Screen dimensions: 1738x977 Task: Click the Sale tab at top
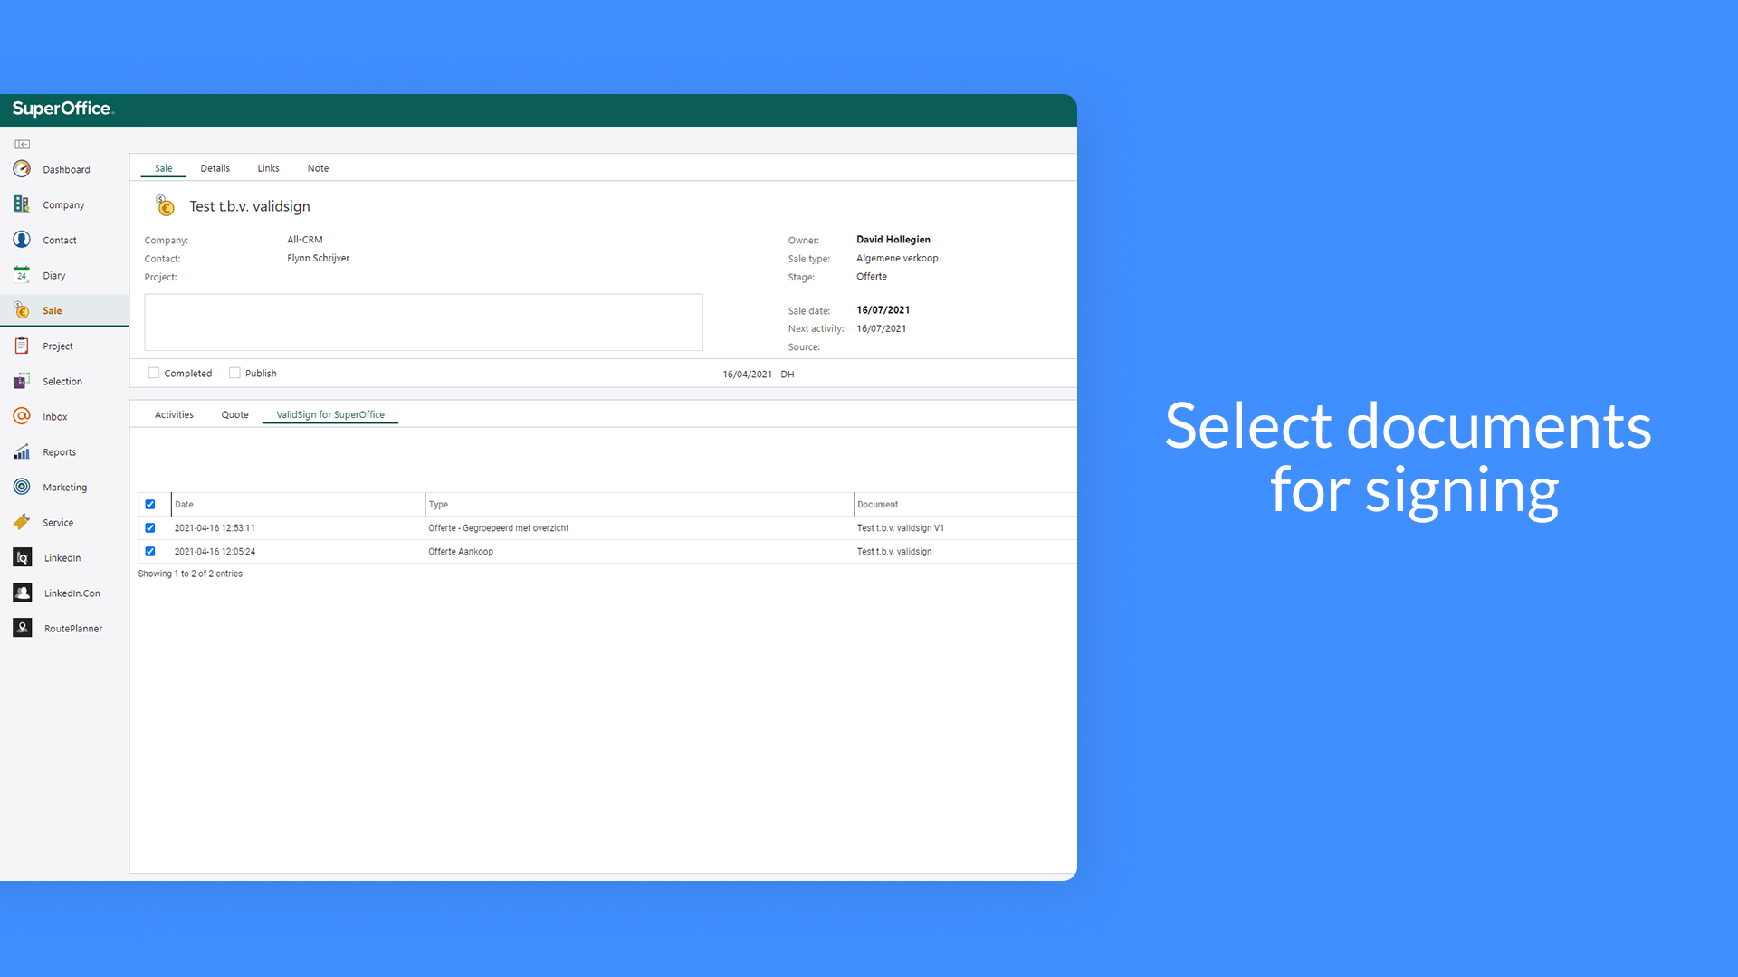click(164, 168)
